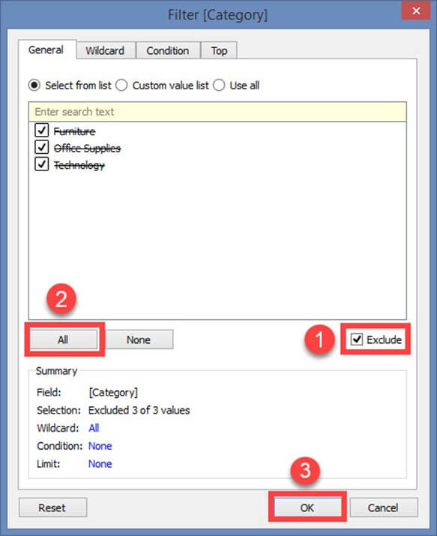Click the Enter search text field
The height and width of the screenshot is (536, 437).
217,111
